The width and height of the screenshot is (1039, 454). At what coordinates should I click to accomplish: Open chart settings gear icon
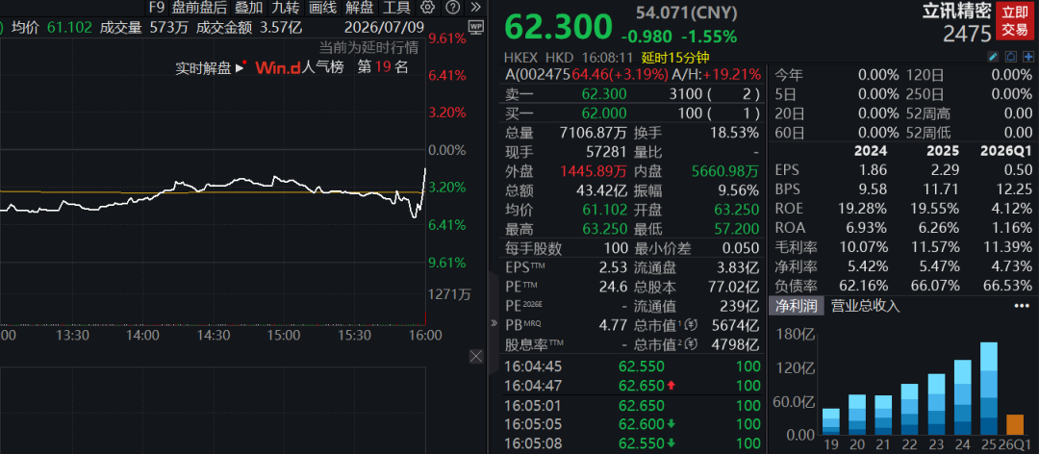click(x=428, y=8)
